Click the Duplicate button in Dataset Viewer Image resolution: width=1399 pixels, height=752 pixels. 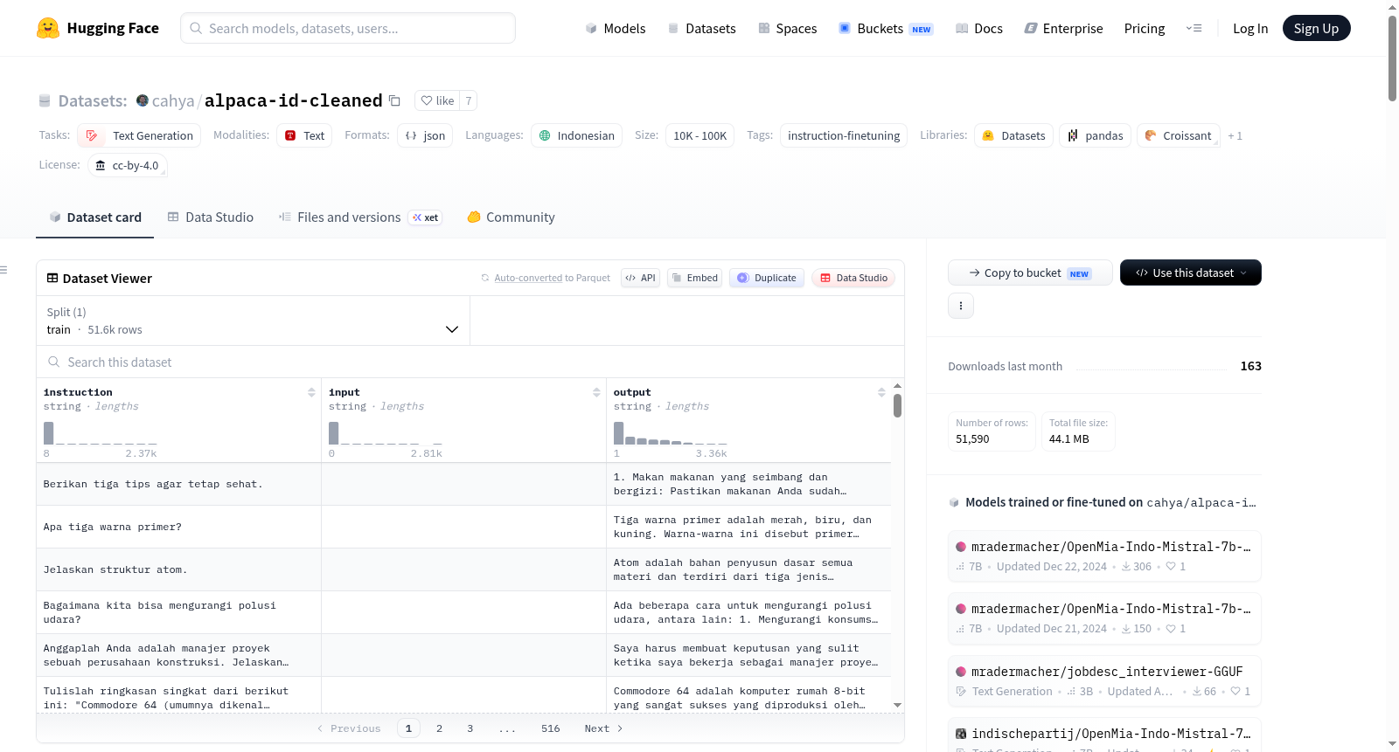[767, 278]
